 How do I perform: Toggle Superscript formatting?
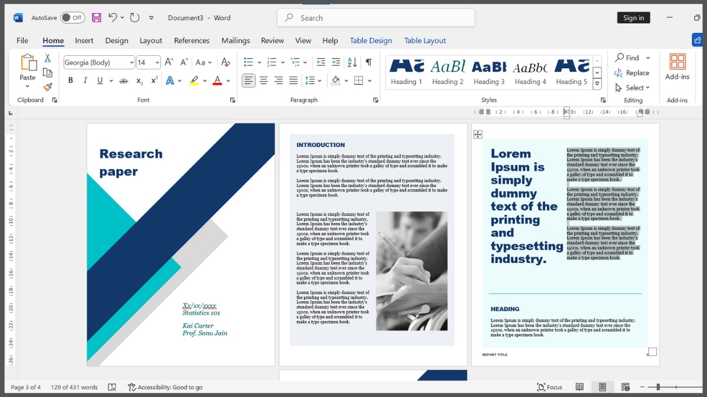click(x=154, y=81)
